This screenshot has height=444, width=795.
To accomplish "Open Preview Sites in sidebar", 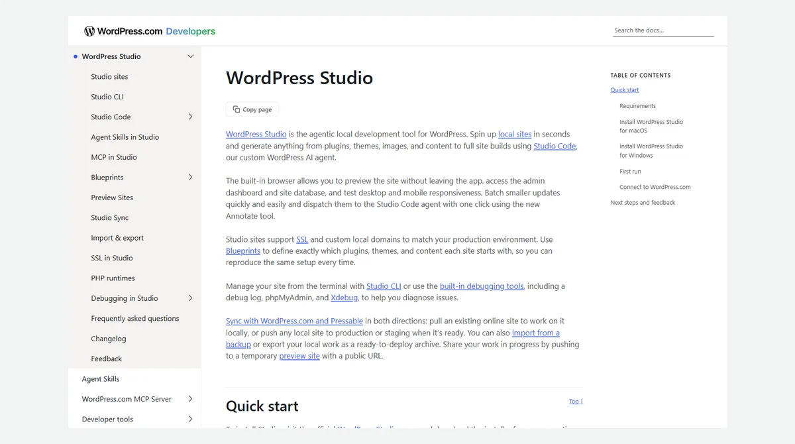I will point(112,197).
